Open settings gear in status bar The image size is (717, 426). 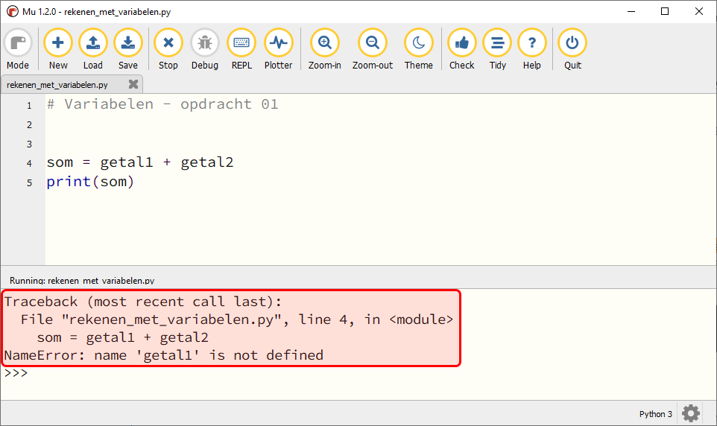point(691,413)
